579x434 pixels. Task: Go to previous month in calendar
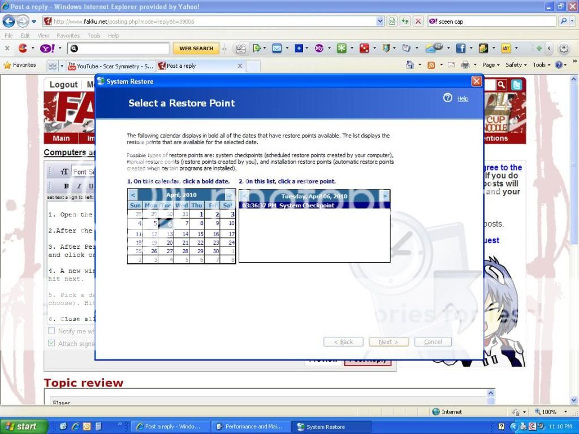(x=133, y=195)
